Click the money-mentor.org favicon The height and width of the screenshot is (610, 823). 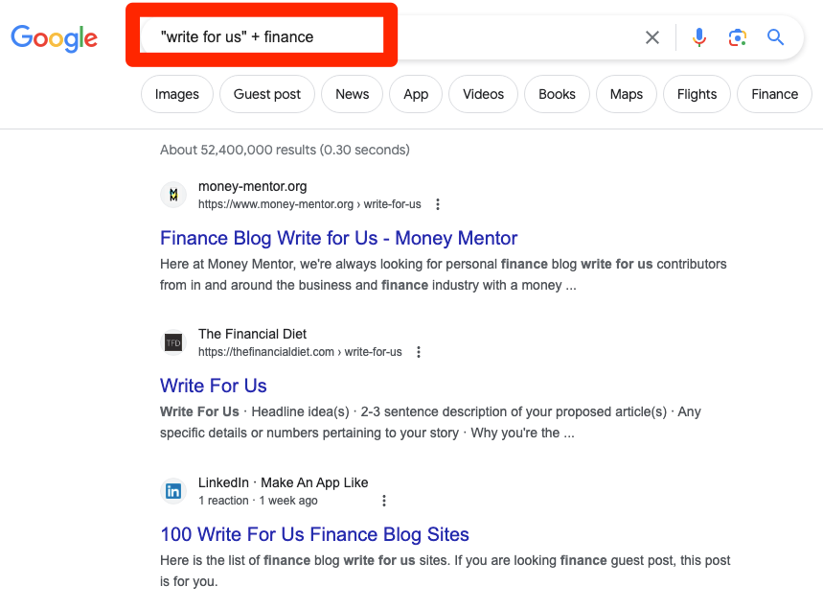(x=173, y=195)
